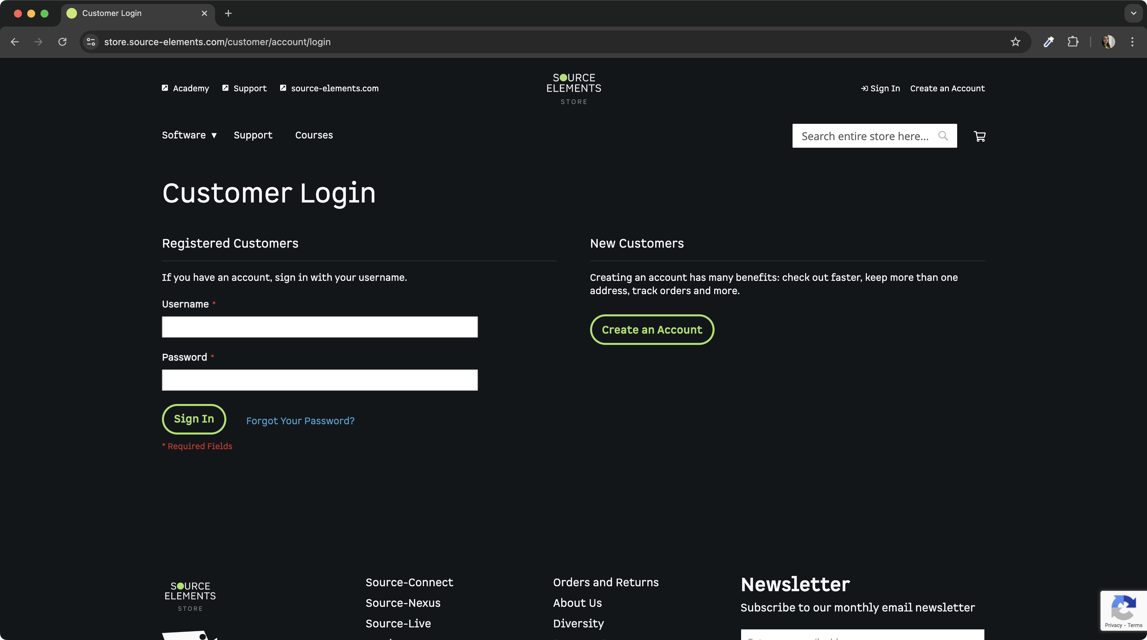Reload the page

62,42
